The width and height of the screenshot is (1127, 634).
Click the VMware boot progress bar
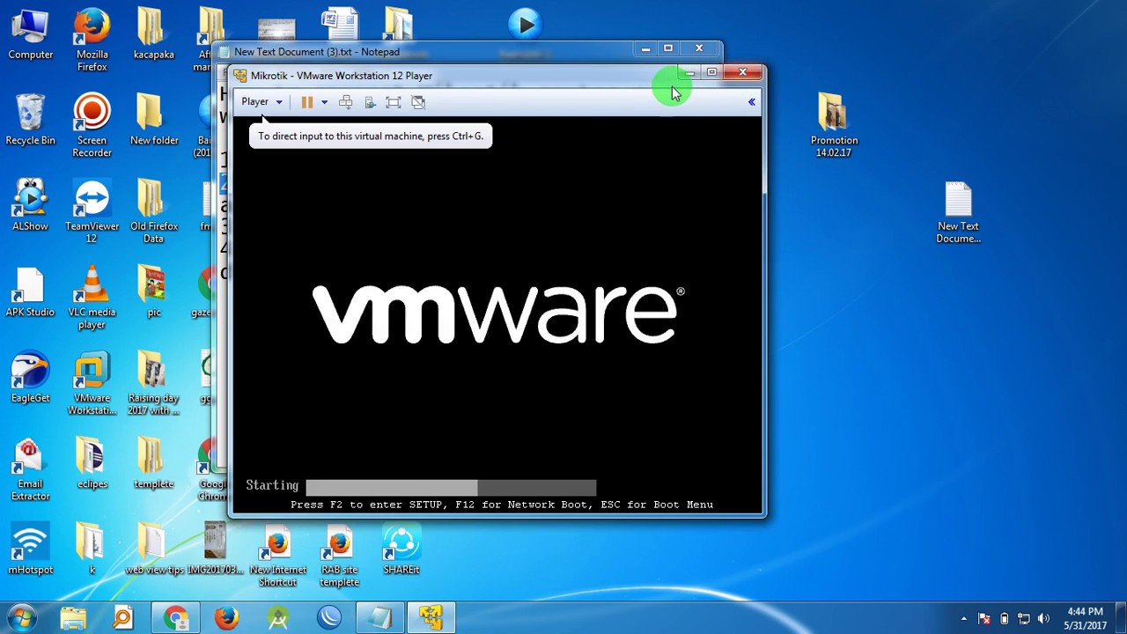451,487
